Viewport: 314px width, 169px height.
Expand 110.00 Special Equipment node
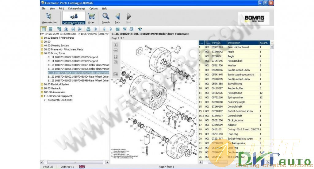tap(42, 96)
